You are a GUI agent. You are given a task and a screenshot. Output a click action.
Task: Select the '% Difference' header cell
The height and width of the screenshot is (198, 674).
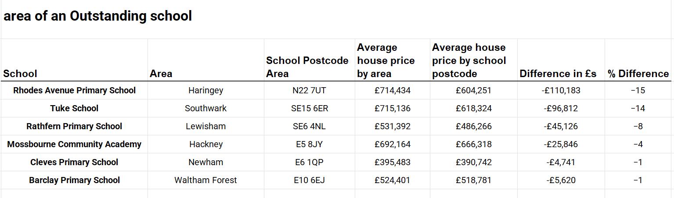pos(638,74)
